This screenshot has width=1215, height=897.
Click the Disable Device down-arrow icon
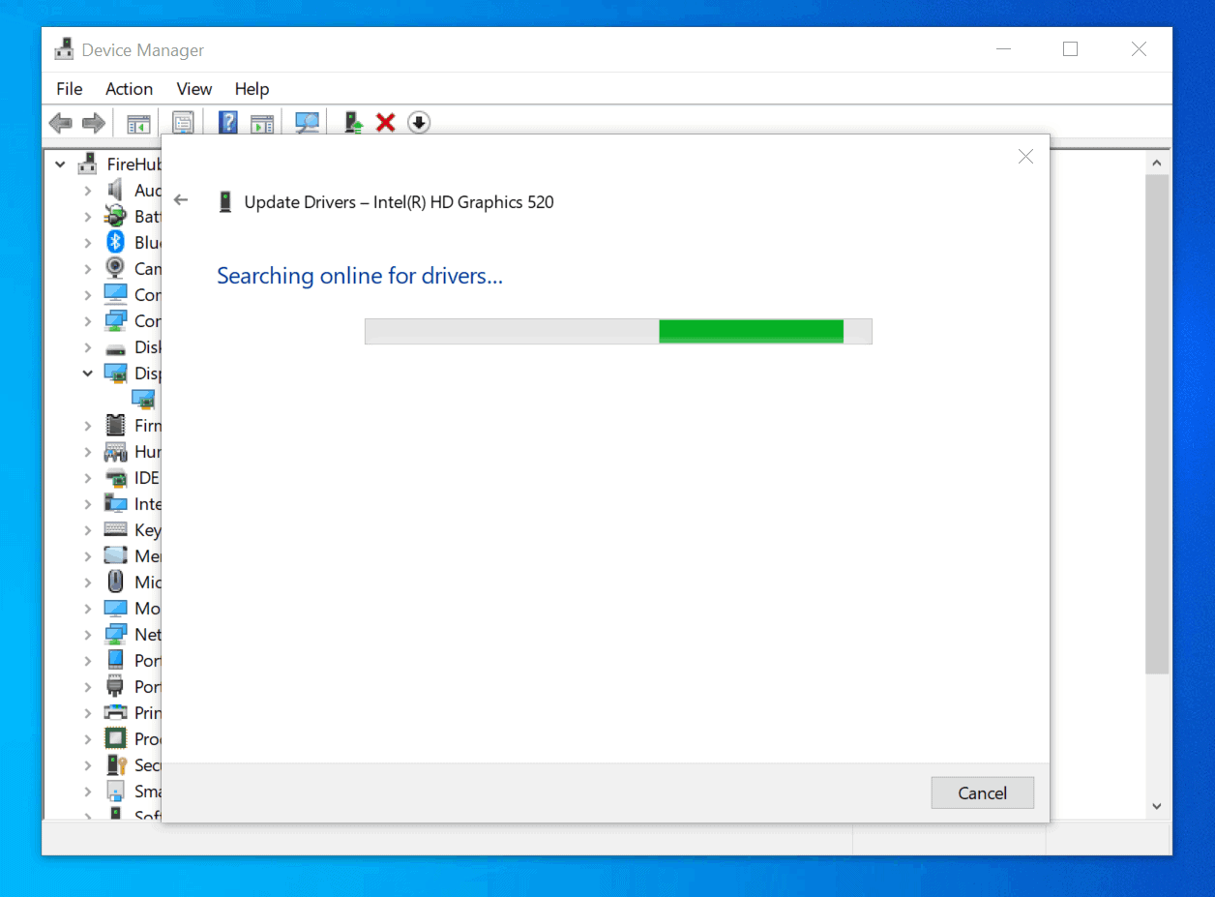[419, 122]
